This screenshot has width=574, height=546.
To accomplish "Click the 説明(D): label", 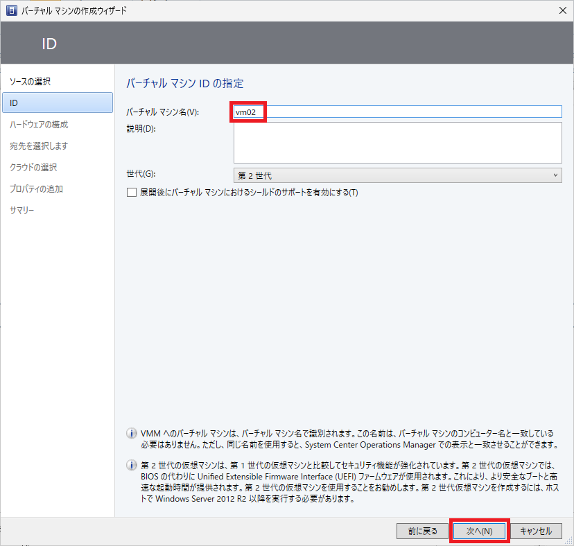I will click(x=141, y=129).
